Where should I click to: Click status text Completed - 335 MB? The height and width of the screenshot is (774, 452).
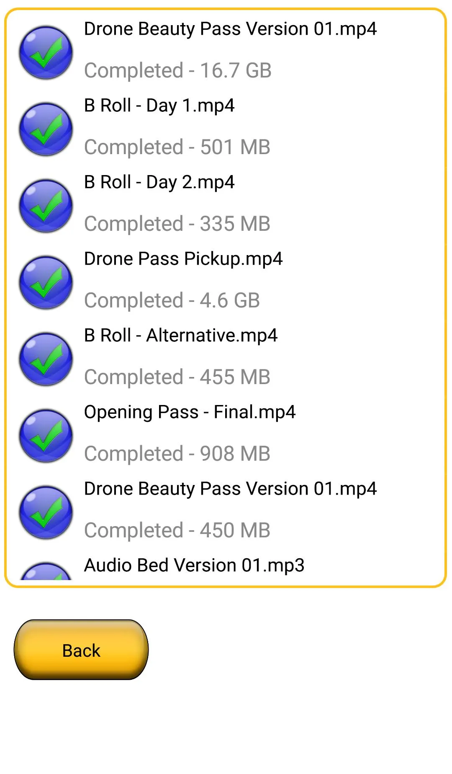click(x=177, y=224)
